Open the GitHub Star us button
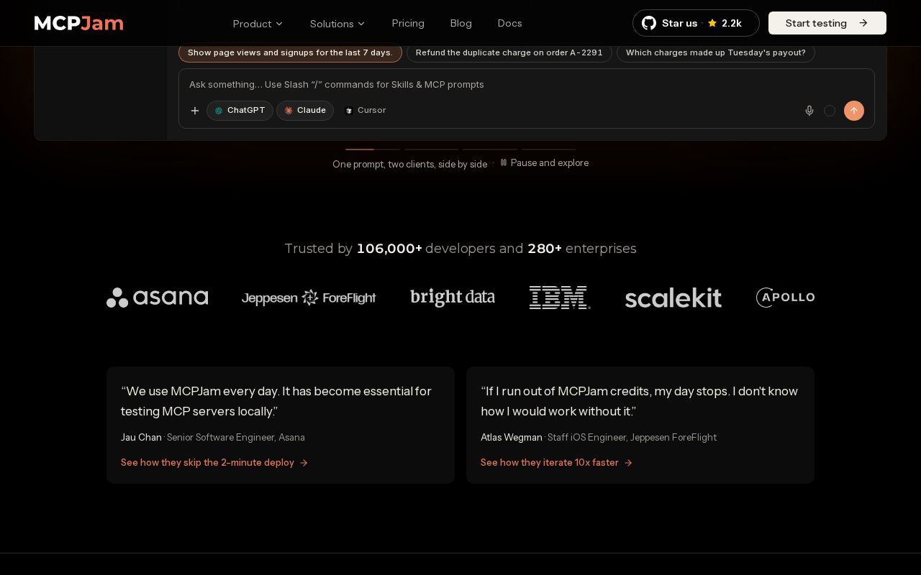The width and height of the screenshot is (921, 575). pyautogui.click(x=696, y=23)
